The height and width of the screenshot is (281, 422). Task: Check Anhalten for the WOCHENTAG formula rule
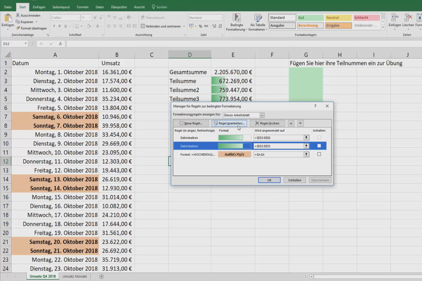coord(319,154)
